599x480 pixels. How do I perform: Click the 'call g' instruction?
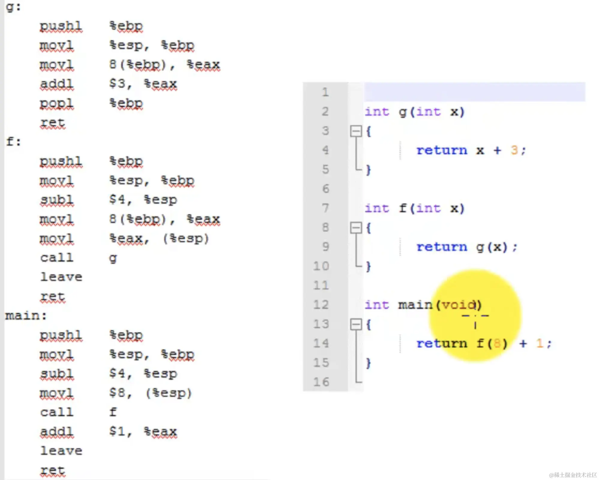[78, 258]
